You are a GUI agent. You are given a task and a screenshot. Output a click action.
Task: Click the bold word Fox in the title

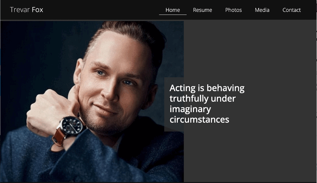point(37,10)
